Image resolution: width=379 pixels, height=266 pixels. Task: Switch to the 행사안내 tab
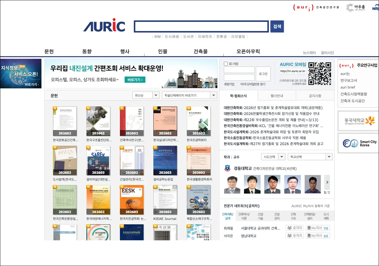(277, 96)
